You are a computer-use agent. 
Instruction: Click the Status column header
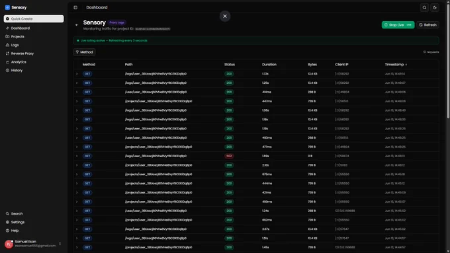click(230, 65)
